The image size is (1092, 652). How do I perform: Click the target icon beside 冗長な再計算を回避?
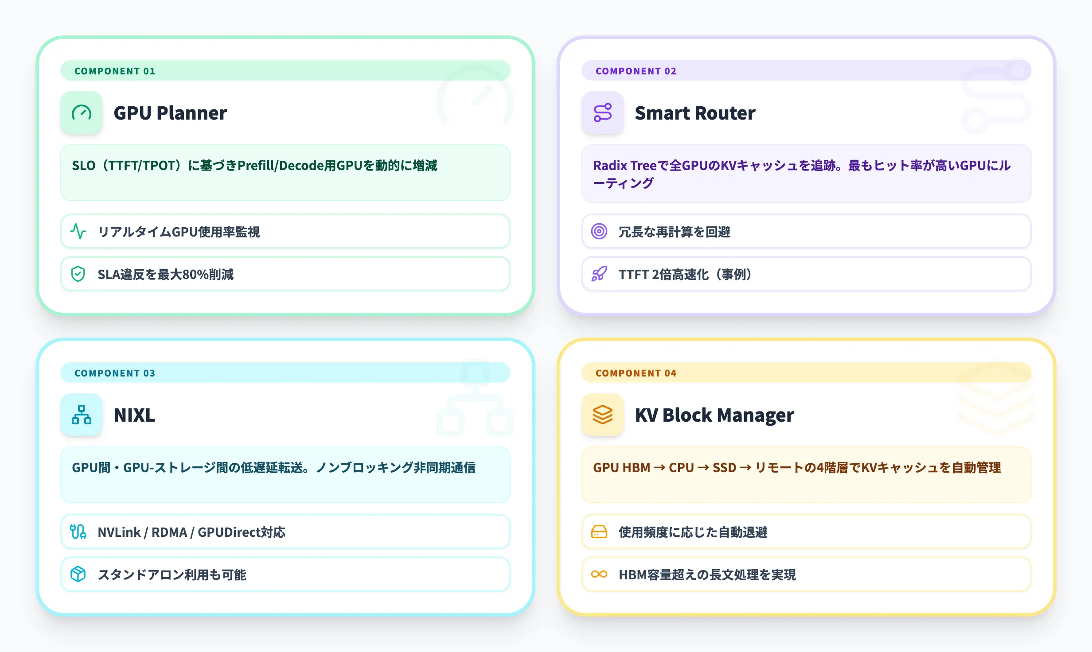[x=599, y=231]
